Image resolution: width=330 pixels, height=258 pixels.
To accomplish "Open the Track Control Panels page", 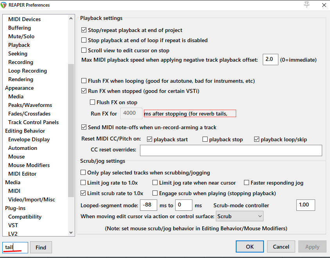I will pyautogui.click(x=34, y=122).
